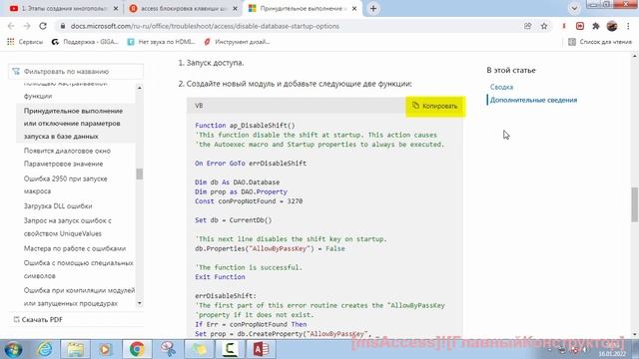
Task: Jump to Дополнительные сведения section
Action: coord(533,100)
